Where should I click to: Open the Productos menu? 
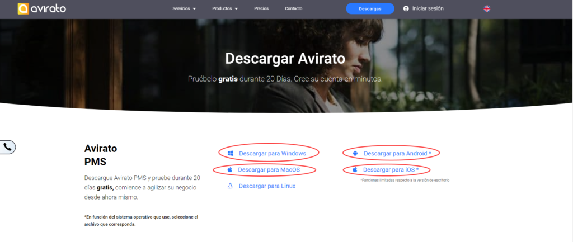tap(225, 9)
